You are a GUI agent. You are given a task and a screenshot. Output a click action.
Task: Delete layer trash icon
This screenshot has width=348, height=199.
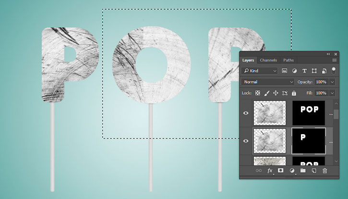(x=324, y=171)
